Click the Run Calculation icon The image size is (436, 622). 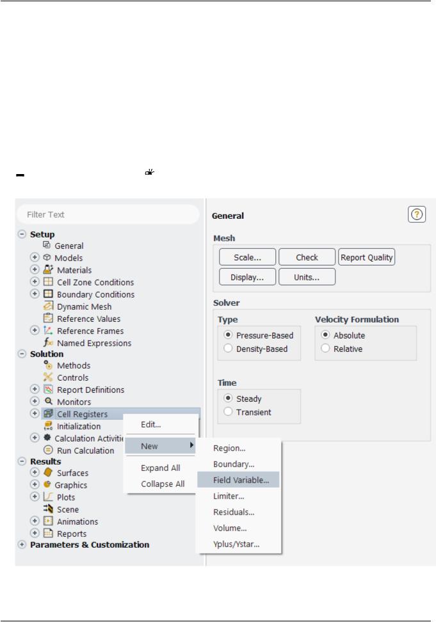48,450
